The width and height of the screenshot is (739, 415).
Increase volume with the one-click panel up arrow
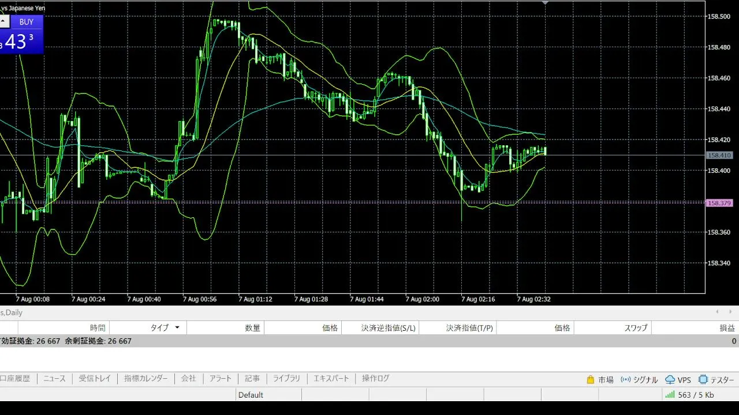[3, 22]
